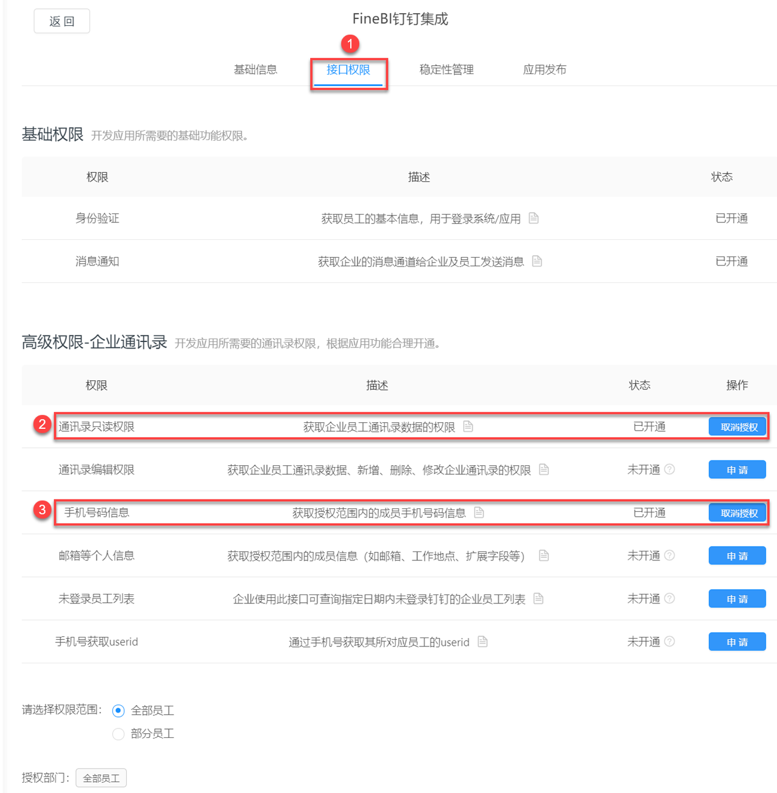Switch to the 基础信息 tab
777x793 pixels.
pos(255,69)
